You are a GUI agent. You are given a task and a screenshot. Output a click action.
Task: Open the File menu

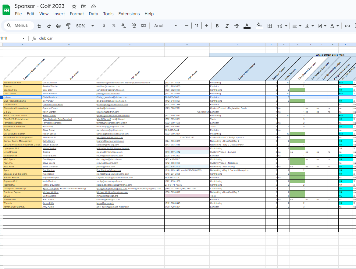click(x=18, y=14)
